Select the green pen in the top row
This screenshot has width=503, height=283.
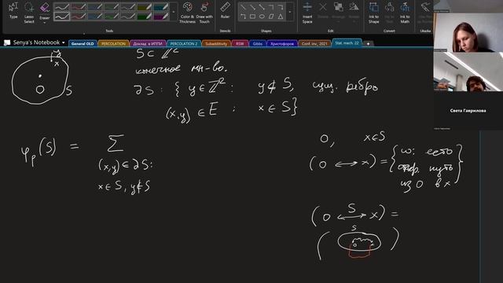pyautogui.click(x=111, y=7)
